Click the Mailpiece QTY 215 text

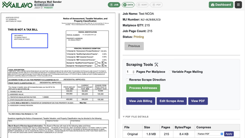pyautogui.click(x=136, y=25)
